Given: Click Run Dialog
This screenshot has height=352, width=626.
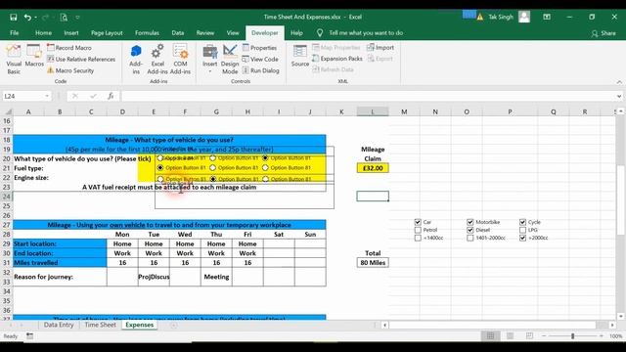Looking at the screenshot, I should click(260, 70).
